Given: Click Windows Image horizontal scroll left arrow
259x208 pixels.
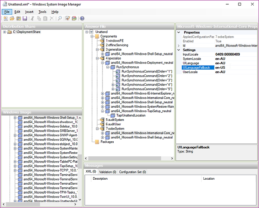Looking at the screenshot, I should click(x=4, y=204).
